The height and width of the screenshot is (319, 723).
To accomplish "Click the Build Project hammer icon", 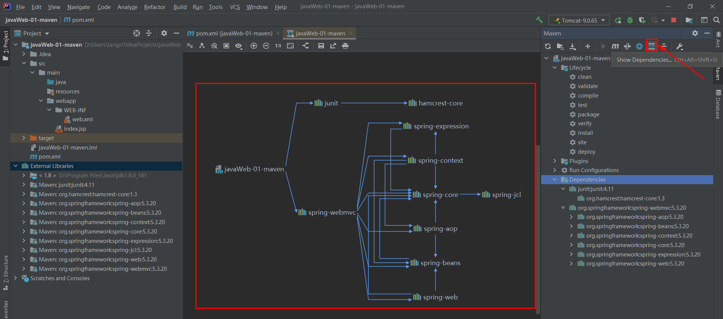I will click(539, 20).
